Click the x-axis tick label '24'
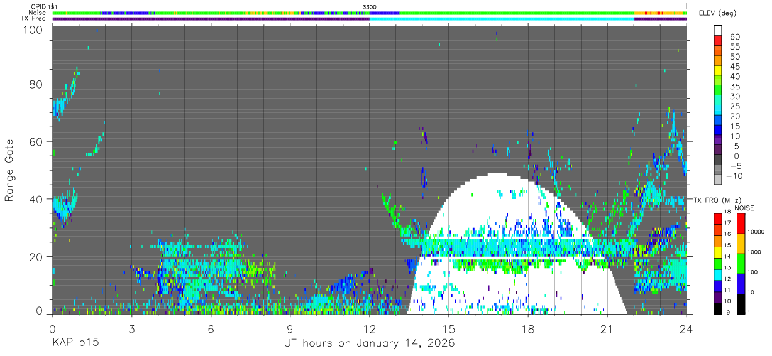The width and height of the screenshot is (772, 356). coord(687,329)
